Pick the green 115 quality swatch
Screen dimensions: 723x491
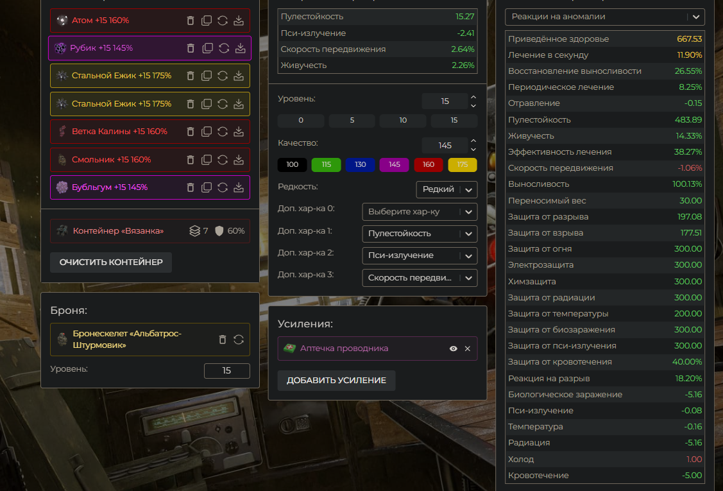[x=326, y=165]
